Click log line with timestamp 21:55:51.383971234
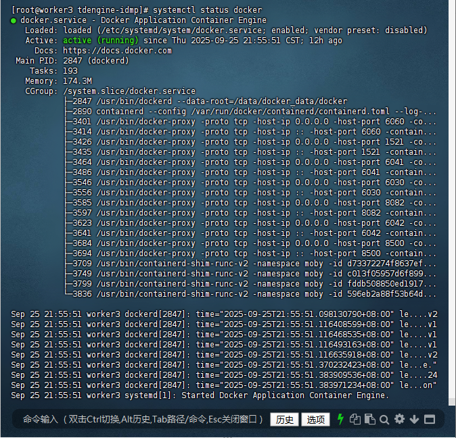Viewport: 456px width, 438px height. pos(224,385)
